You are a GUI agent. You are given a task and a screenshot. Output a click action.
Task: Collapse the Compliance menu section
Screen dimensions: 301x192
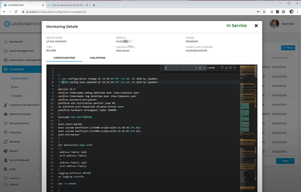[40, 69]
